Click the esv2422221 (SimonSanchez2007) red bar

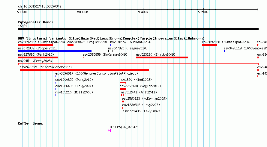(84, 70)
